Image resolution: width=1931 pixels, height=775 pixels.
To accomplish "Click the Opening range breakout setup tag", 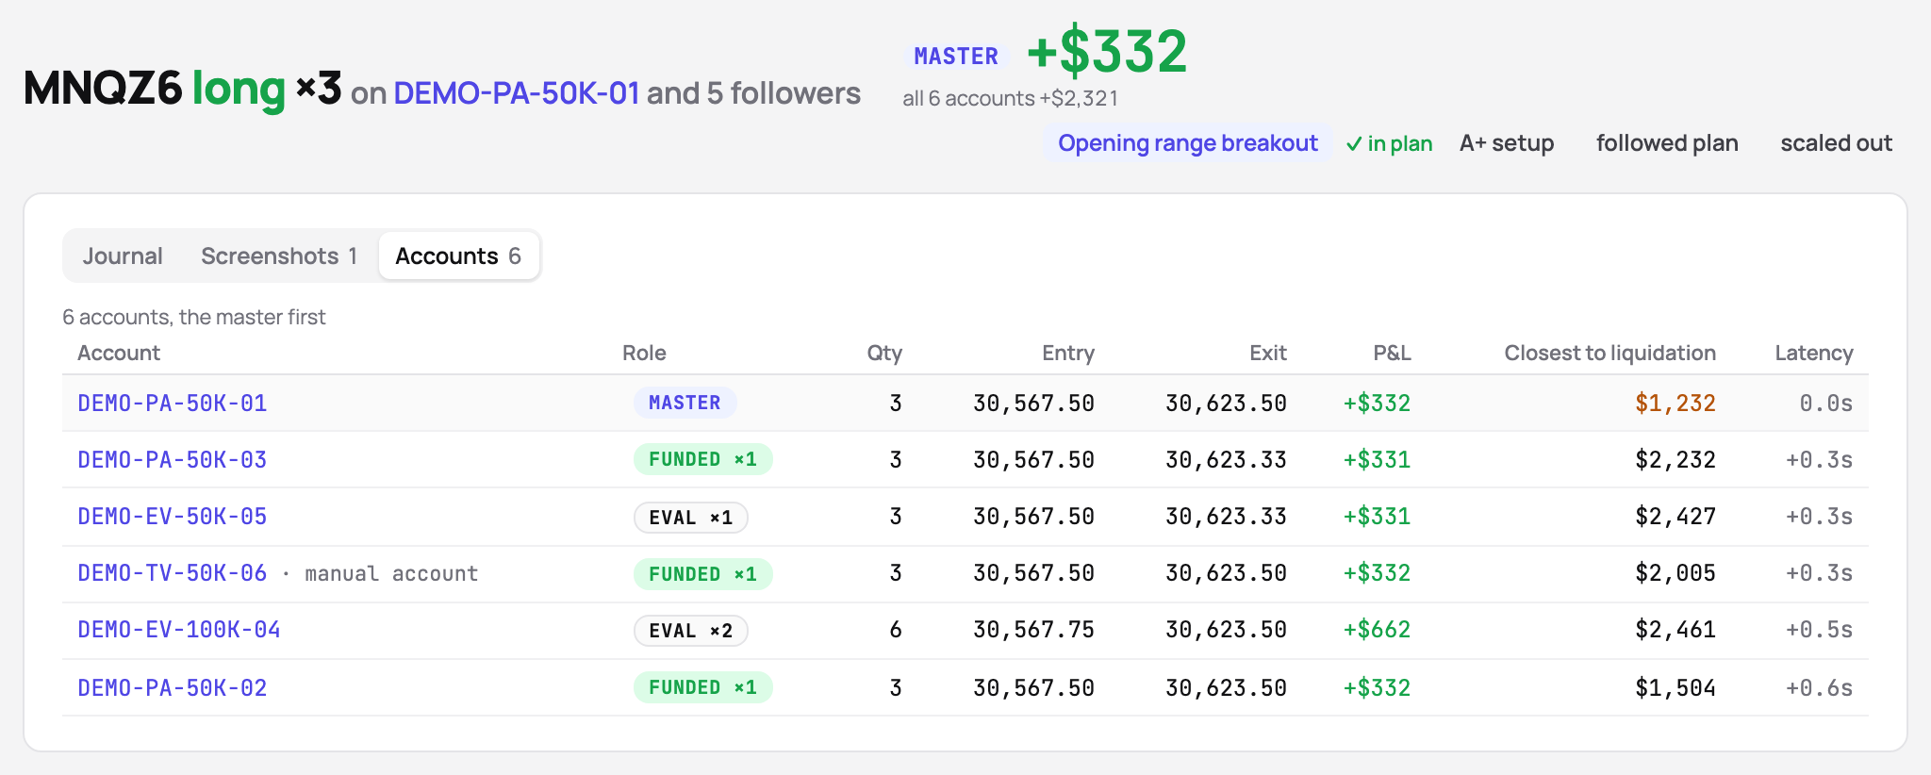I will pos(1188,143).
